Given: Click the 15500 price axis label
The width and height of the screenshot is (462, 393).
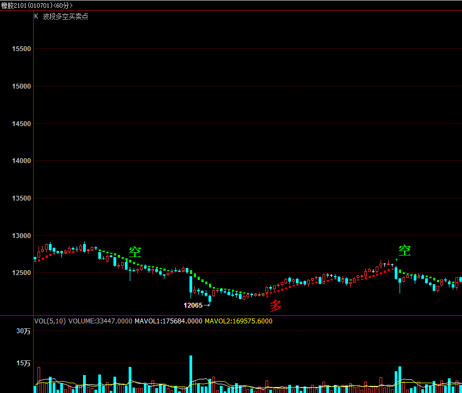Looking at the screenshot, I should [x=21, y=49].
